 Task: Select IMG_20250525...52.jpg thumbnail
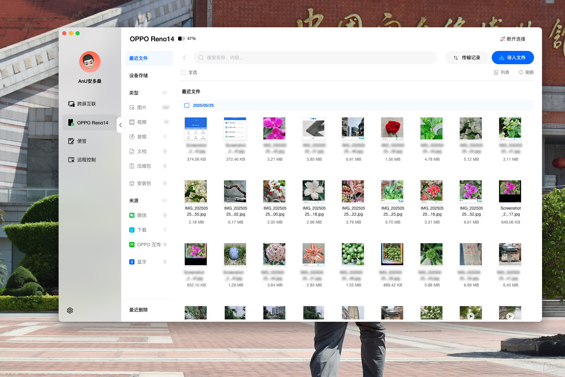(471, 191)
